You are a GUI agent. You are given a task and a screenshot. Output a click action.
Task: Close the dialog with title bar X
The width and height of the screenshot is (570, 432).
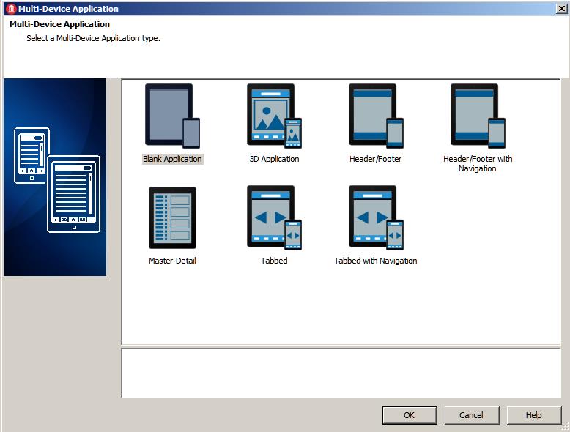tap(562, 8)
